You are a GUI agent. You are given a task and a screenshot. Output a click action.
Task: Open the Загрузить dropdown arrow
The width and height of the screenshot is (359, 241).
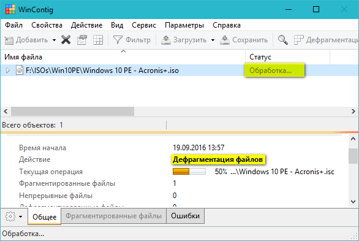[213, 40]
